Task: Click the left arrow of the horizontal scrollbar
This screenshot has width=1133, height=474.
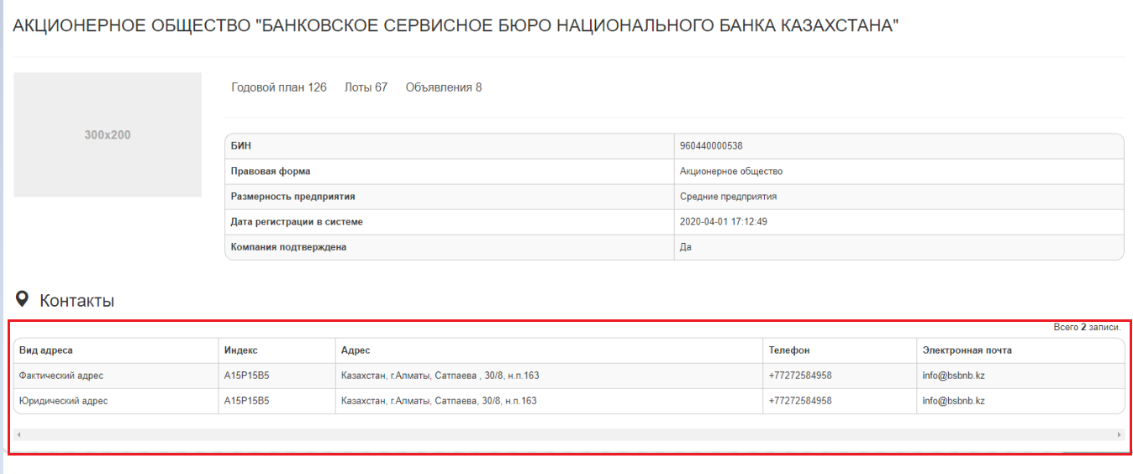Action: pyautogui.click(x=18, y=434)
